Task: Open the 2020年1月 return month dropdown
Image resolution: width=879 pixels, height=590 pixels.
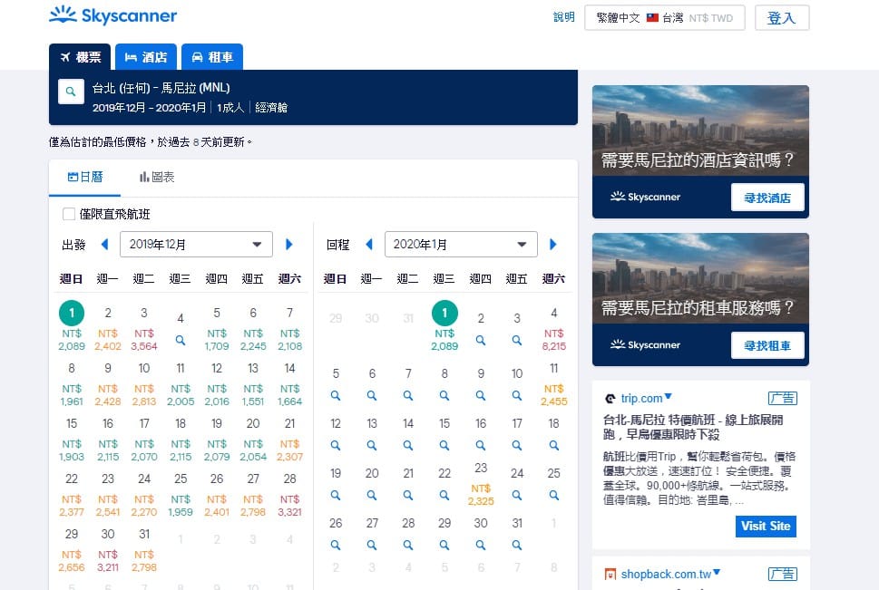Action: [x=461, y=245]
